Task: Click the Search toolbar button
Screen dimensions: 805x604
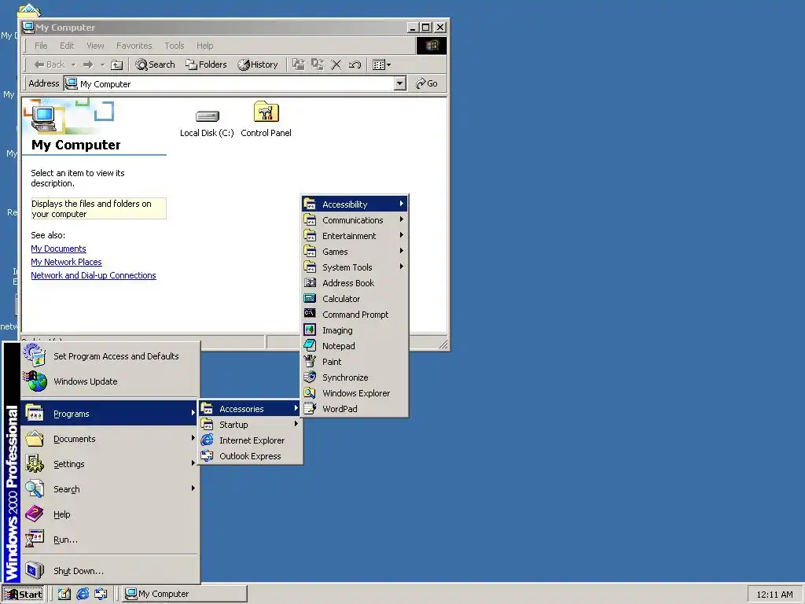Action: coord(155,64)
